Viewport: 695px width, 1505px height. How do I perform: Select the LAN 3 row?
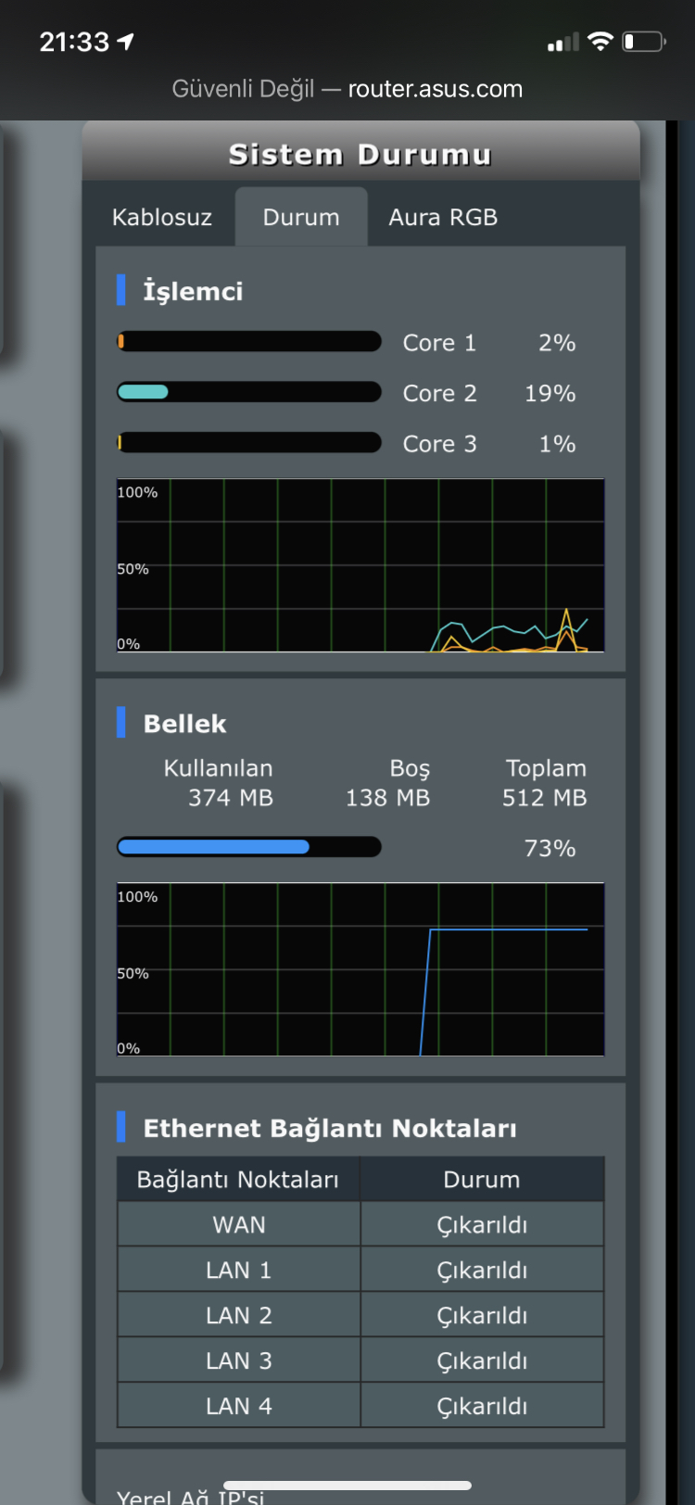tap(360, 1360)
